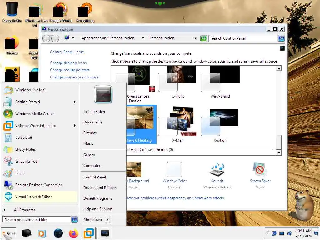Open the media player taskbar icon
This screenshot has width=320, height=240.
tap(42, 233)
